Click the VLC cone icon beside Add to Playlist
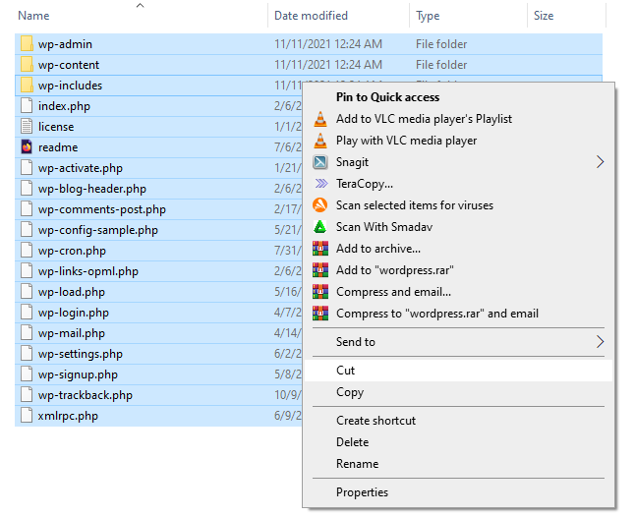635x517 pixels. coord(319,119)
